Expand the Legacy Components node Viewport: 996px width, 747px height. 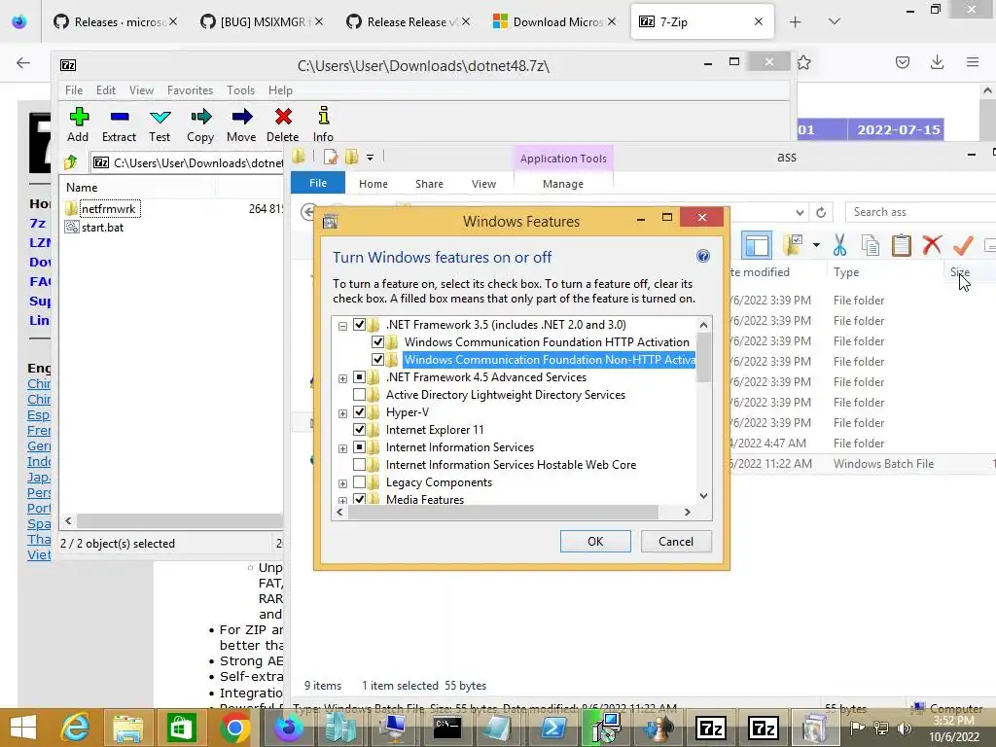point(343,483)
